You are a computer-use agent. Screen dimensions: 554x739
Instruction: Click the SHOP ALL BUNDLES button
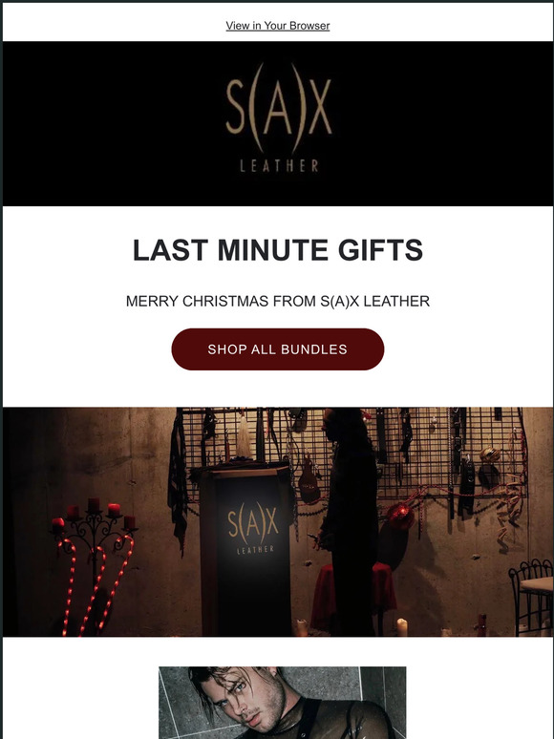click(x=277, y=349)
